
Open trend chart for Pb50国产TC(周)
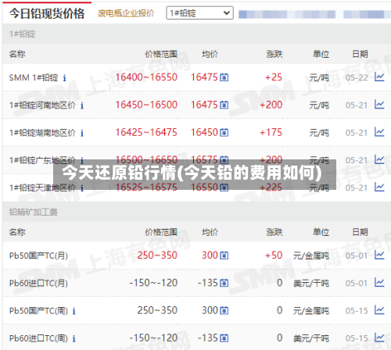(379, 310)
